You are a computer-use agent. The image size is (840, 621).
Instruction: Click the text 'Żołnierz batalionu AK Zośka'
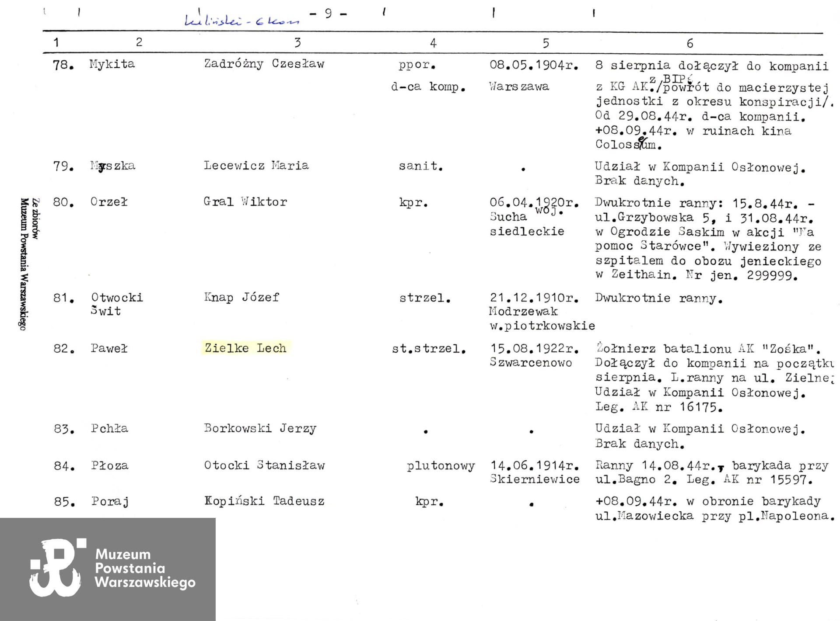tap(707, 349)
